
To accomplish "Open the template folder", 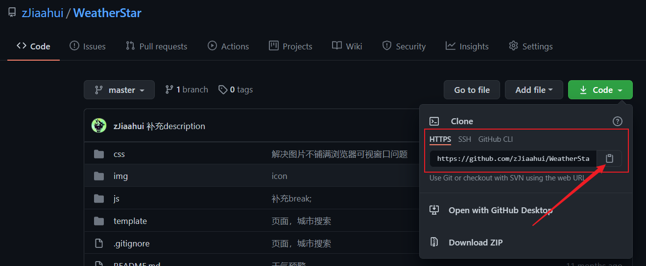I will (x=130, y=221).
